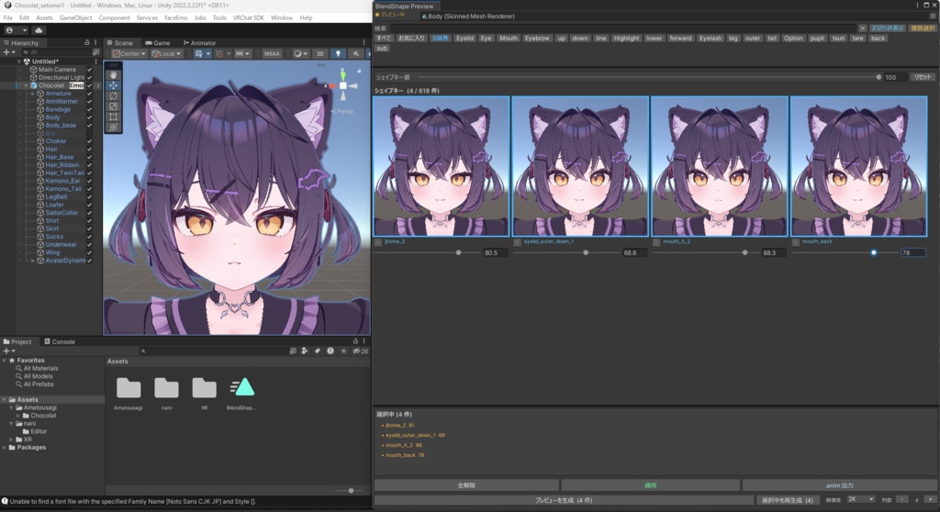The width and height of the screenshot is (940, 512).
Task: Open the draw mode shading dropdown
Action: (x=300, y=53)
